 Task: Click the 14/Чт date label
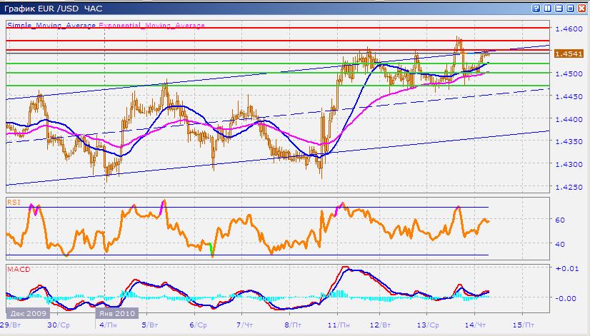[475, 325]
